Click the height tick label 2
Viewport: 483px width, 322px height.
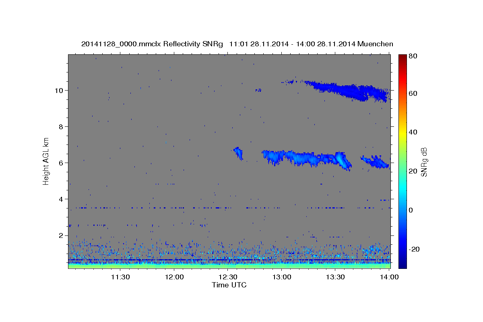(62, 235)
